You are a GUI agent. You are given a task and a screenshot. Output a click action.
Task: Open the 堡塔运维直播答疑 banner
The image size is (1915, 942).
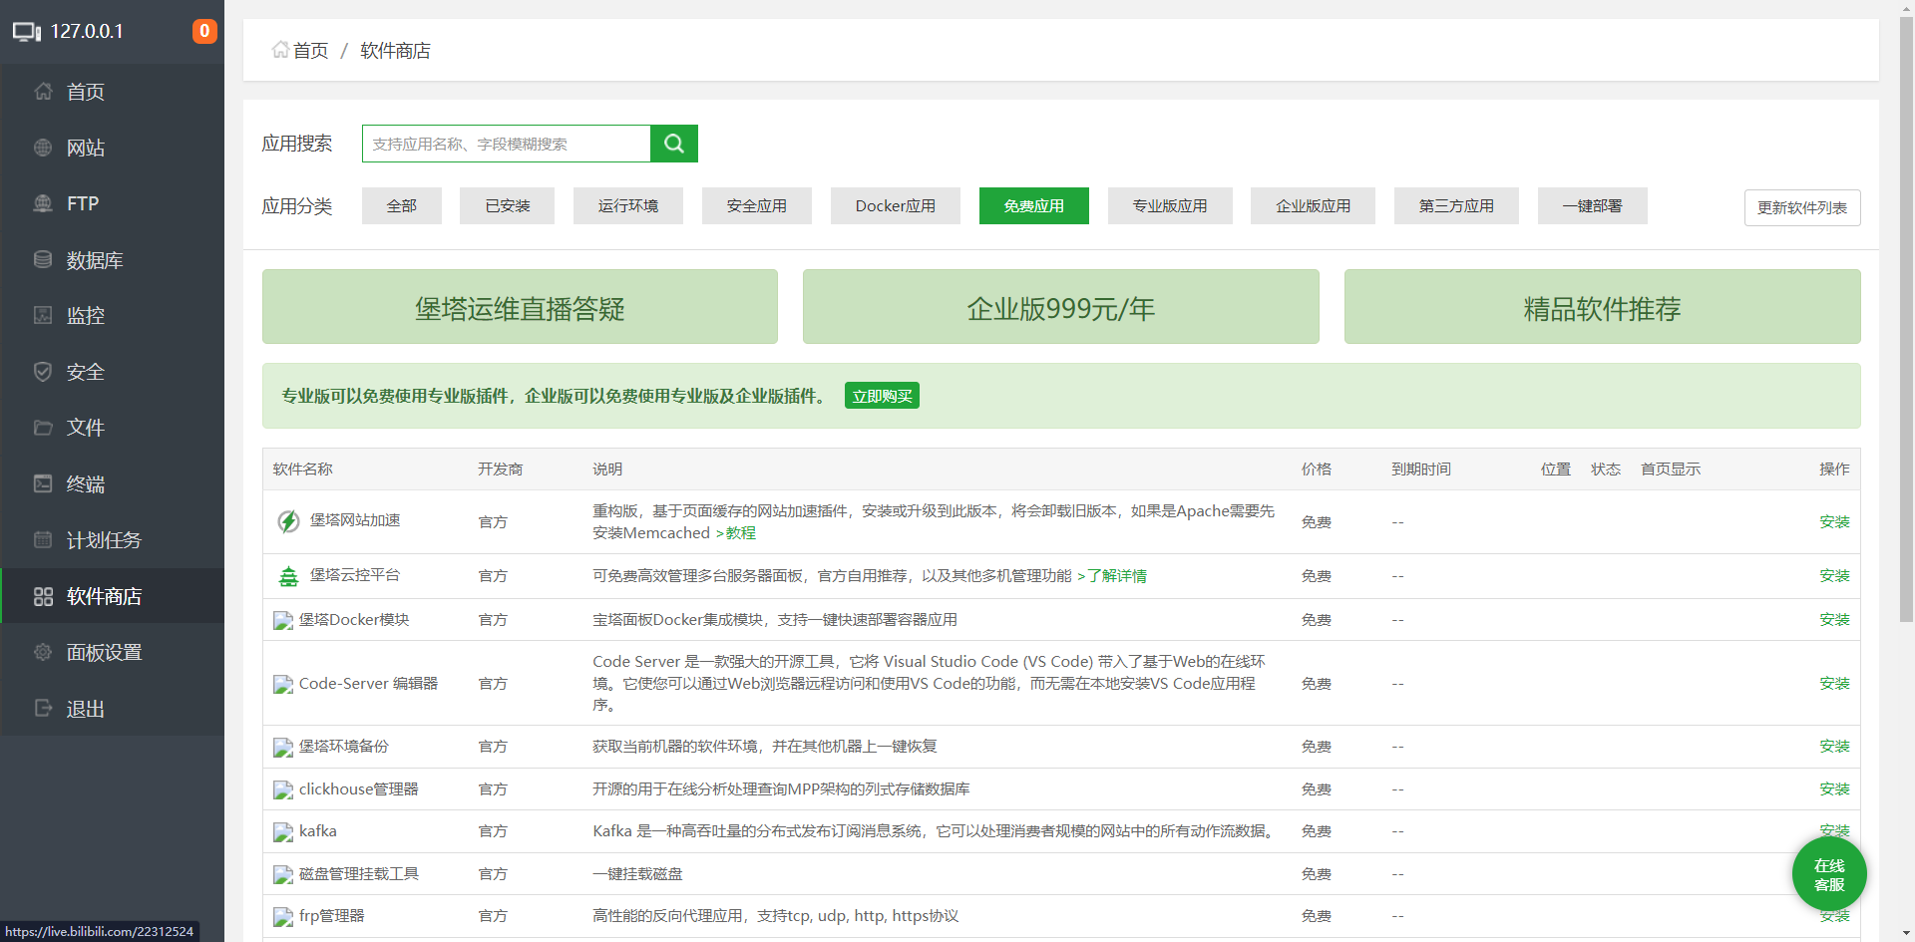point(520,307)
